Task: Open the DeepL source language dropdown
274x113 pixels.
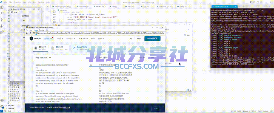Action: click(x=43, y=58)
